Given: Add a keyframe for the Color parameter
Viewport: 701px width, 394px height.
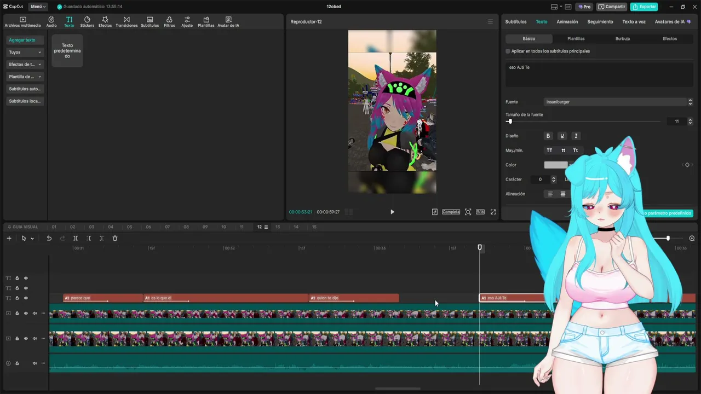Looking at the screenshot, I should (687, 165).
